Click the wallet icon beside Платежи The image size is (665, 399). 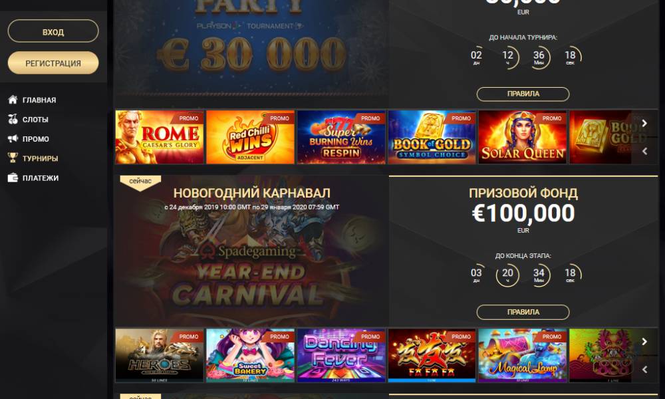pos(13,178)
